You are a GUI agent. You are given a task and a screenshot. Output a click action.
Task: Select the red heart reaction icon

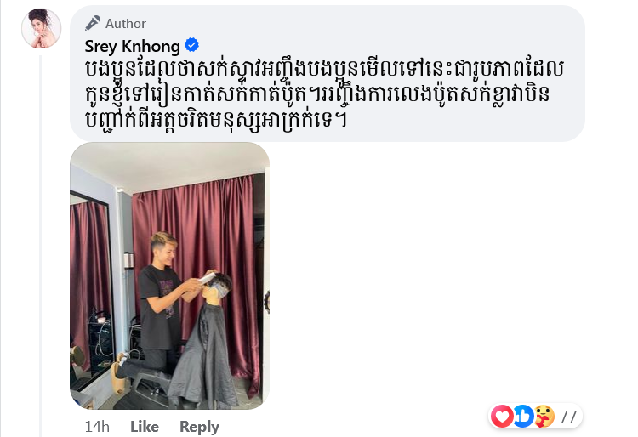[502, 417]
